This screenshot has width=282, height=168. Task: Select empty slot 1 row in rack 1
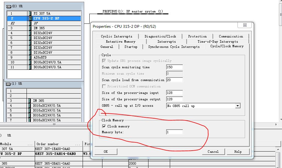(x=44, y=91)
